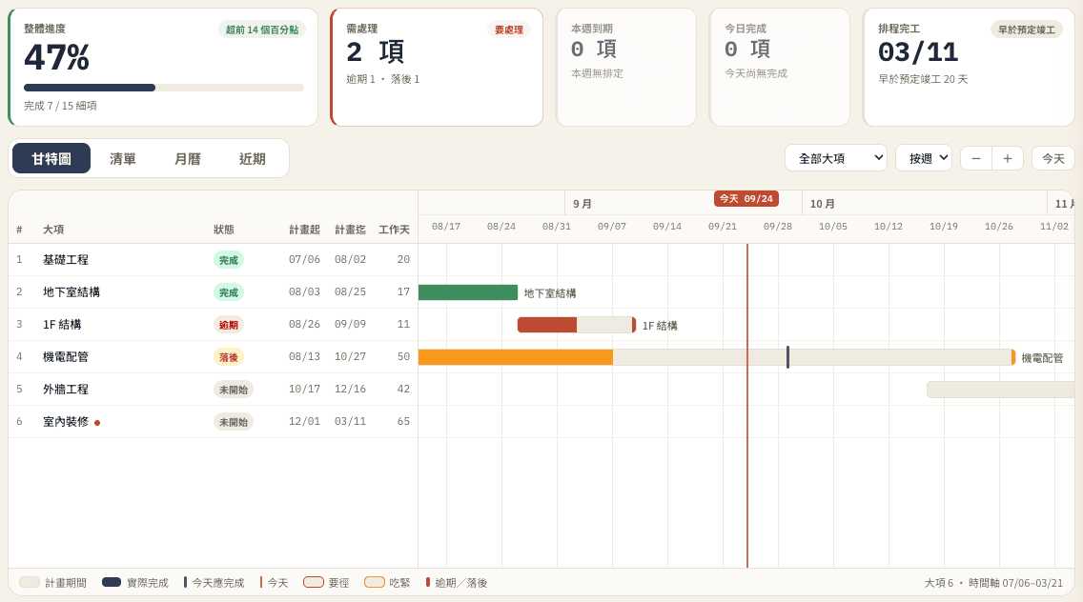This screenshot has height=602, width=1083.
Task: Click the 今天 09/24 timeline marker
Action: [x=746, y=199]
